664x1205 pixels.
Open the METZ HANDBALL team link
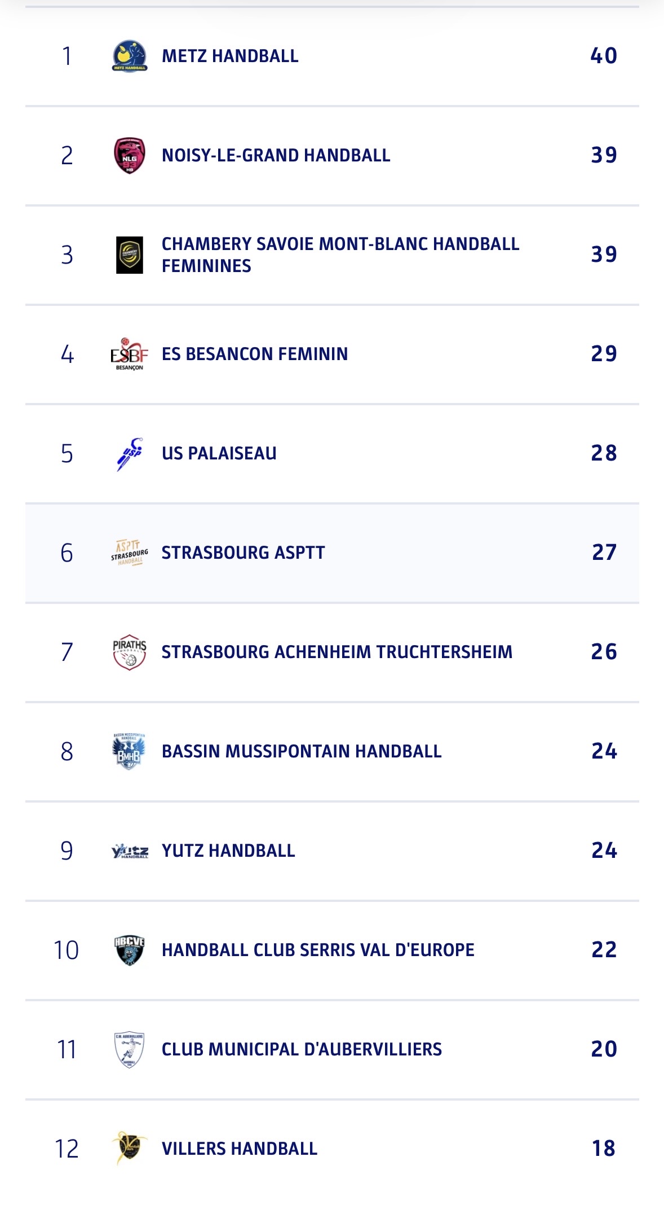[x=230, y=56]
